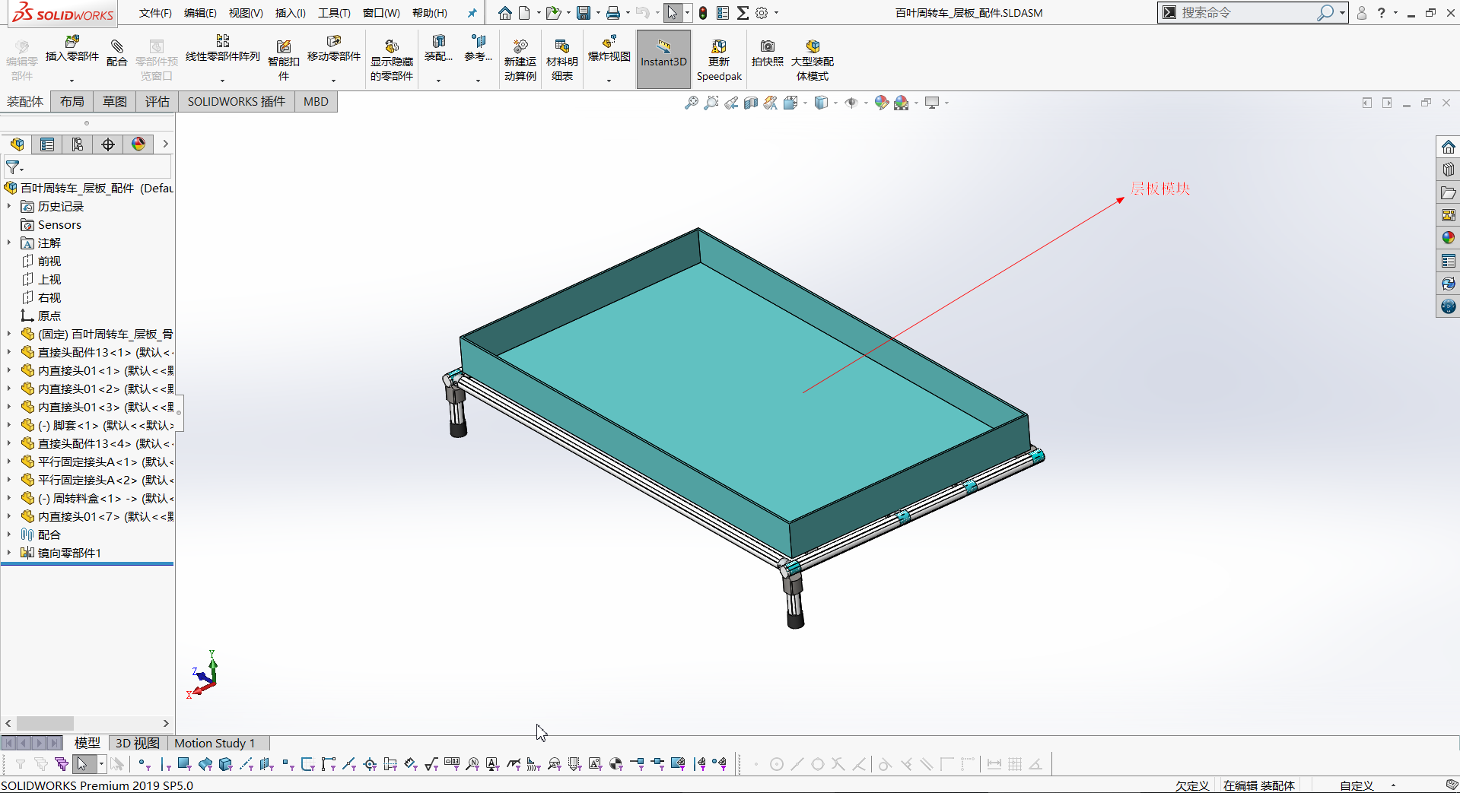This screenshot has height=793, width=1460.
Task: Click the 自定义 unit system status button
Action: coord(1357,785)
